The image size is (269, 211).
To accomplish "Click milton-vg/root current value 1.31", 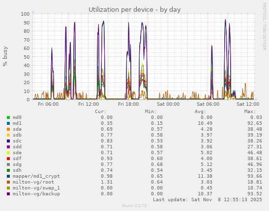I will [107, 182].
